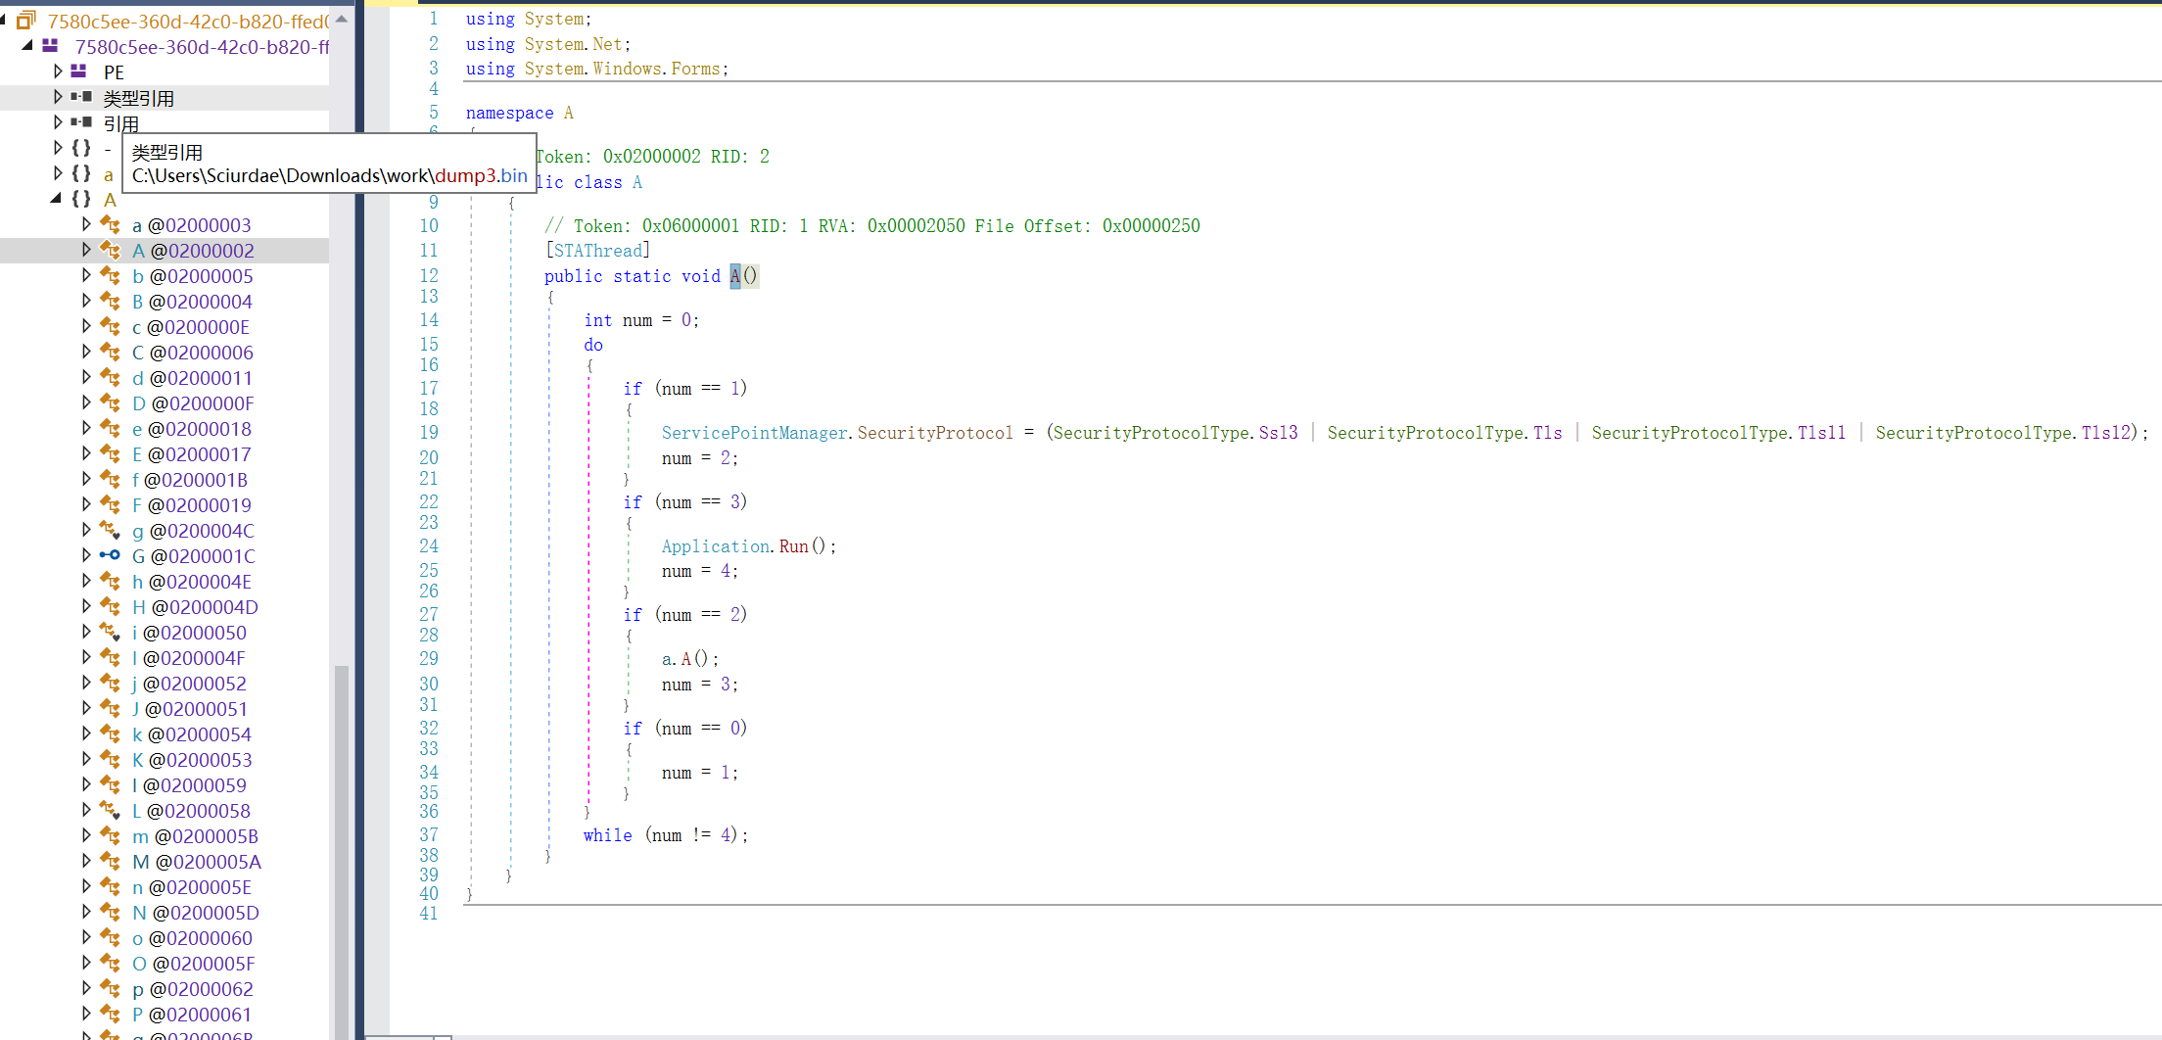
Task: Click the 'int num = 0;' line
Action: 641,320
